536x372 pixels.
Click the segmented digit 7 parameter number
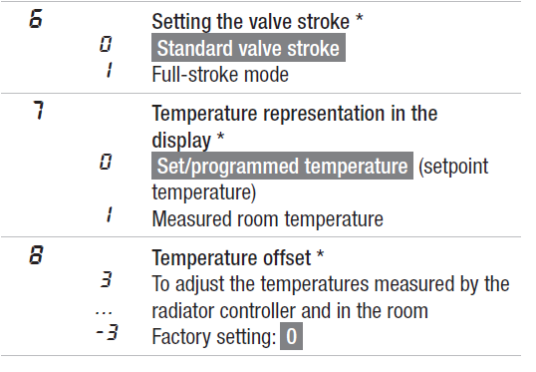click(x=39, y=110)
